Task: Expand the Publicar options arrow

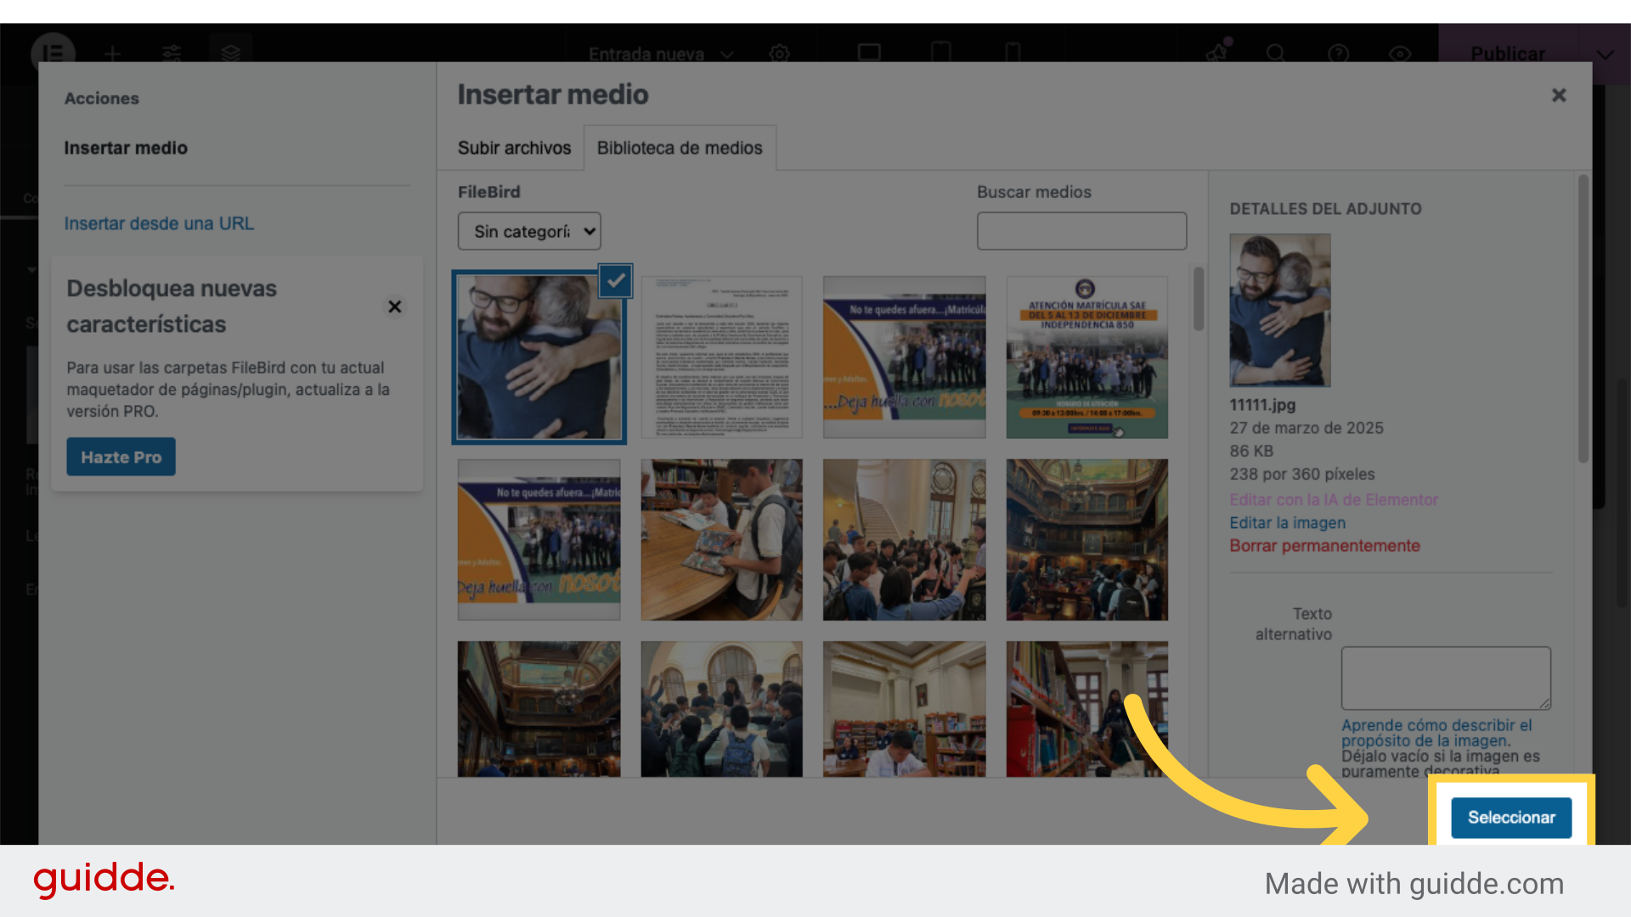Action: point(1605,53)
